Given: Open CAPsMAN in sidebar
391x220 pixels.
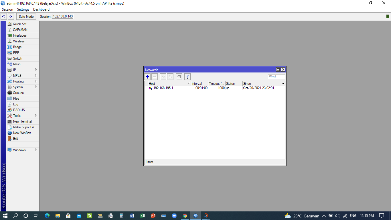Looking at the screenshot, I should (23, 30).
